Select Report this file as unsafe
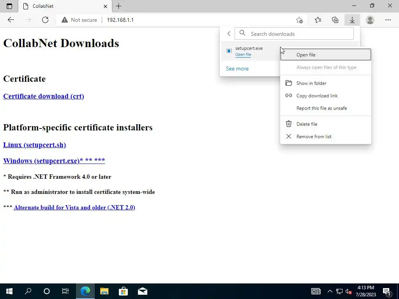This screenshot has width=399, height=299. click(325, 108)
